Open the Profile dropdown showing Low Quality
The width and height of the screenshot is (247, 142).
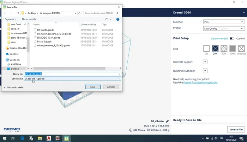[x=223, y=28]
